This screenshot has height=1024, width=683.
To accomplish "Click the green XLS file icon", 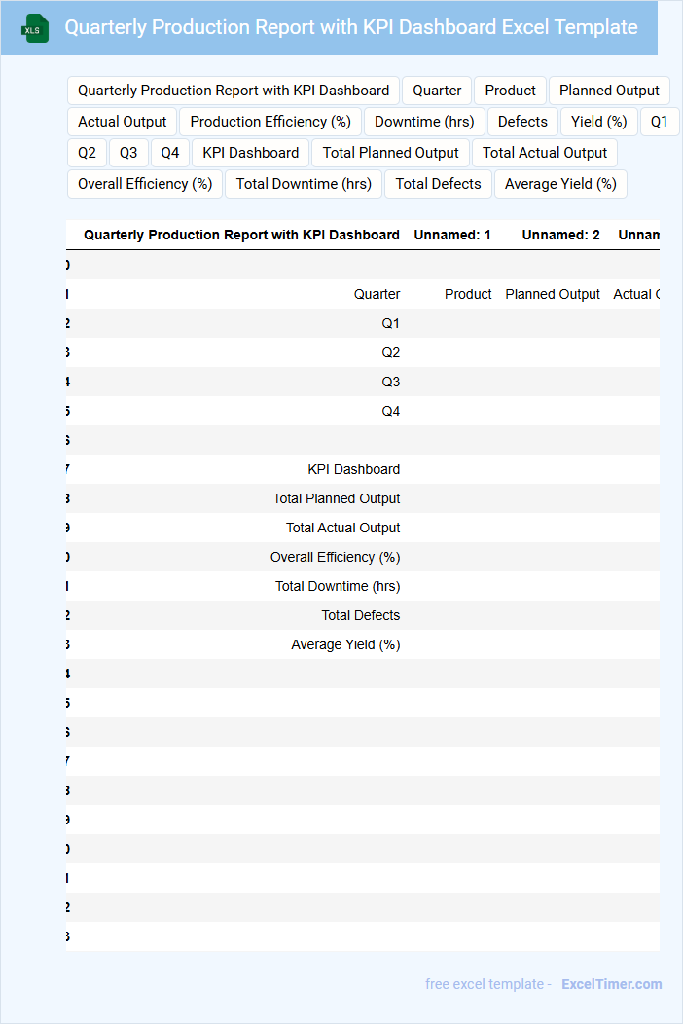I will pyautogui.click(x=35, y=28).
